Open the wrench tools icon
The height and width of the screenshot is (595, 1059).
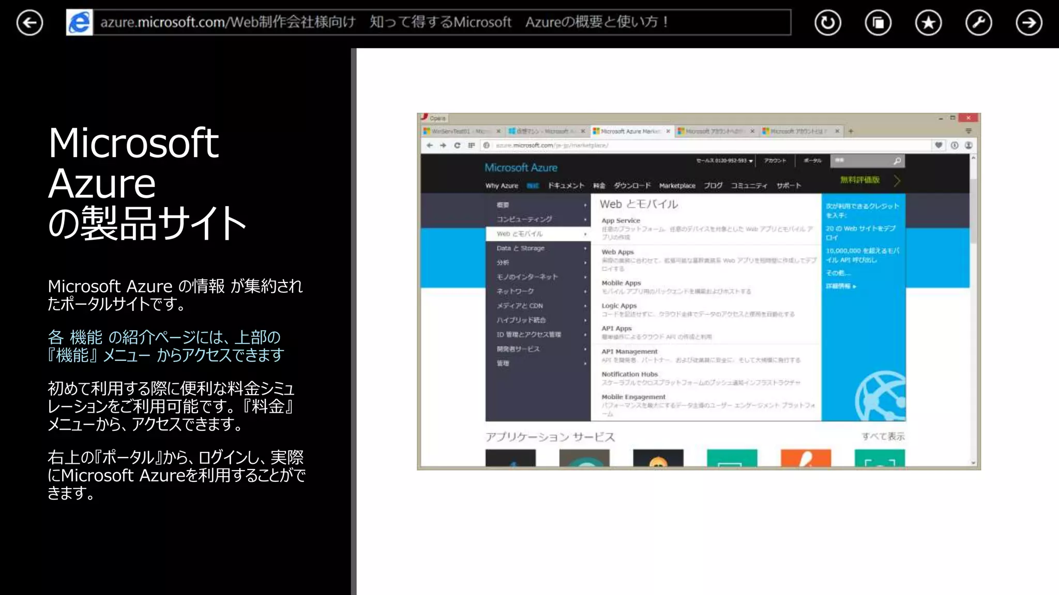978,23
